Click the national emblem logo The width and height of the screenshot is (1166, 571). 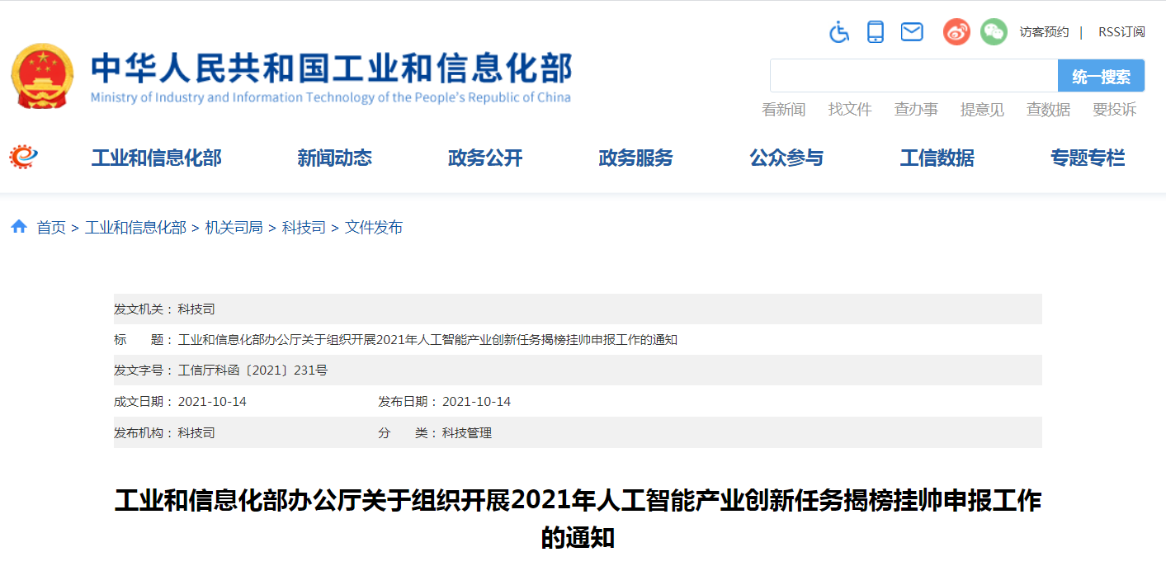coord(42,76)
